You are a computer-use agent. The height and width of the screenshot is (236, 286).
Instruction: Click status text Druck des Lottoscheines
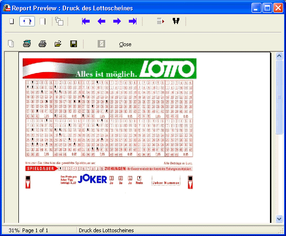[x=106, y=230]
